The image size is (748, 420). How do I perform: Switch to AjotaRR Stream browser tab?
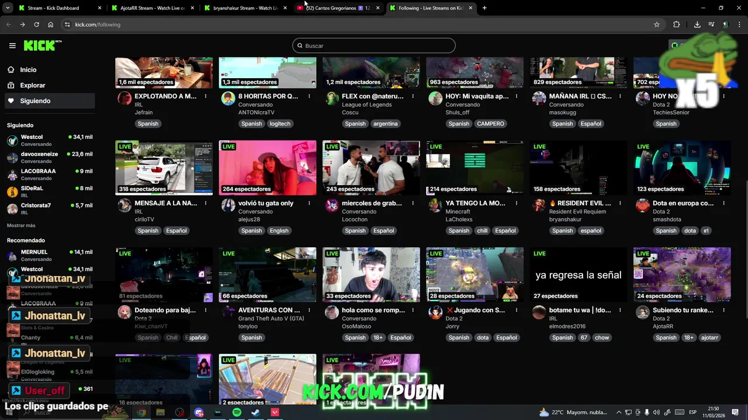point(152,8)
